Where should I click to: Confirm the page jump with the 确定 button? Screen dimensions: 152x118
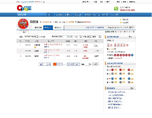pyautogui.click(x=96, y=64)
